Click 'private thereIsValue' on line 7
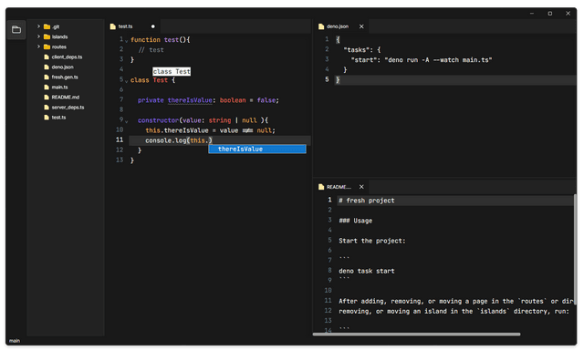Image resolution: width=584 pixels, height=351 pixels. click(174, 100)
